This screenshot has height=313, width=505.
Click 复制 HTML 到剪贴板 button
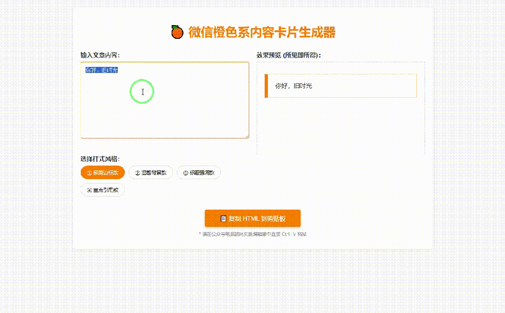click(x=252, y=218)
